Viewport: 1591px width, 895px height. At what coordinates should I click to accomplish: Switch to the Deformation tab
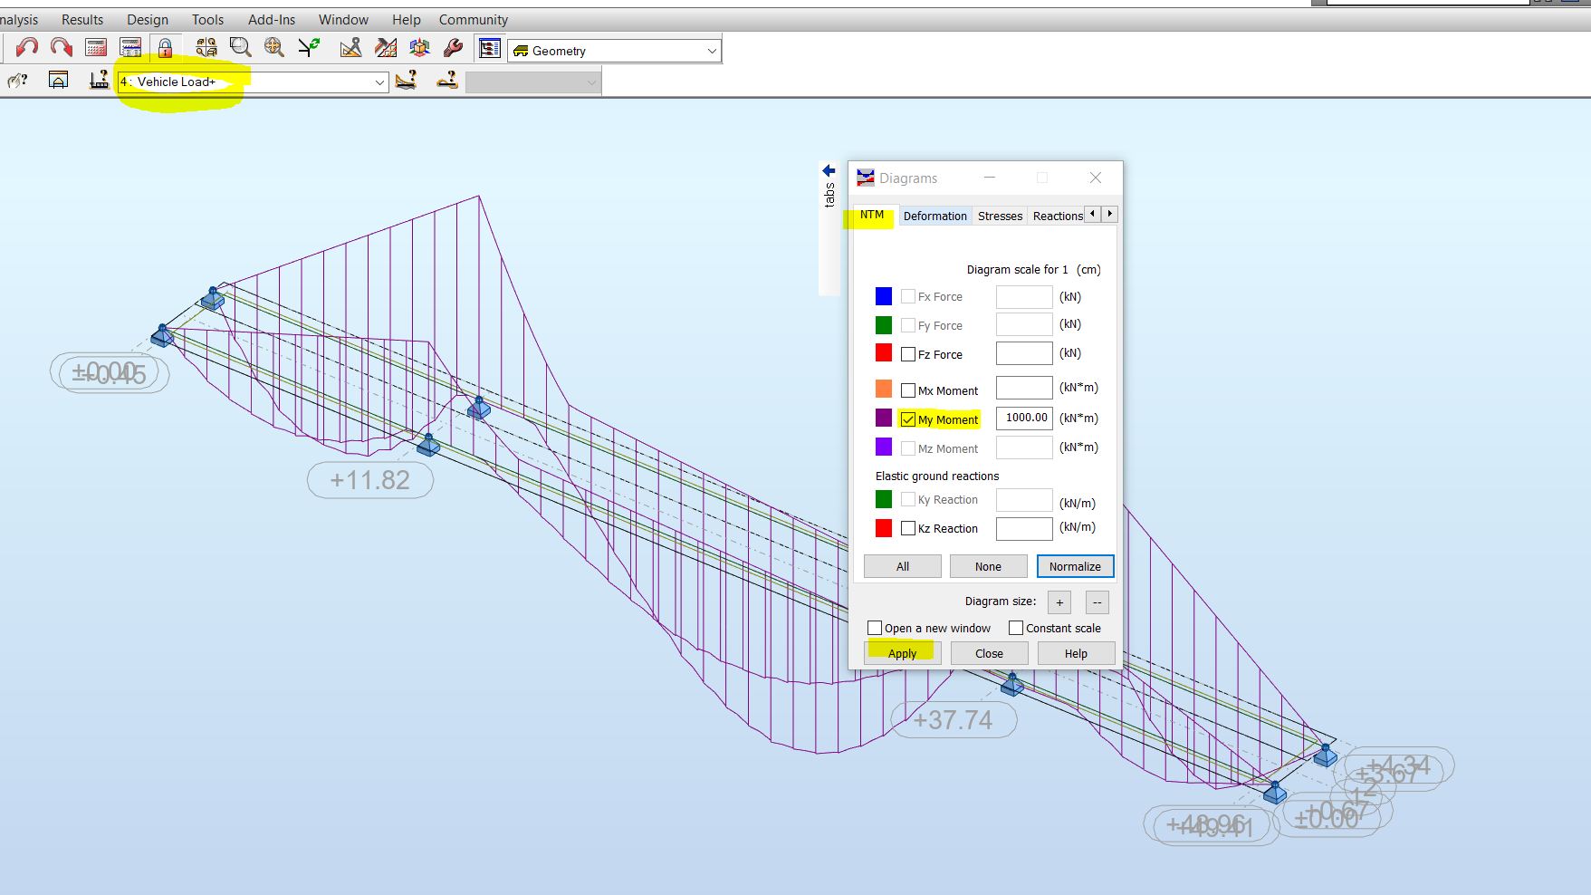pos(934,216)
